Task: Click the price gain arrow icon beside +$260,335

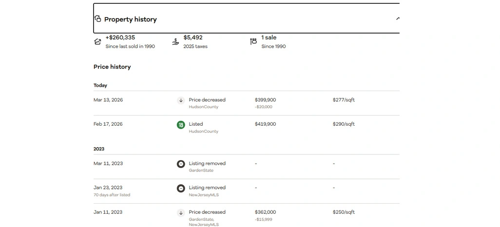Action: click(97, 41)
